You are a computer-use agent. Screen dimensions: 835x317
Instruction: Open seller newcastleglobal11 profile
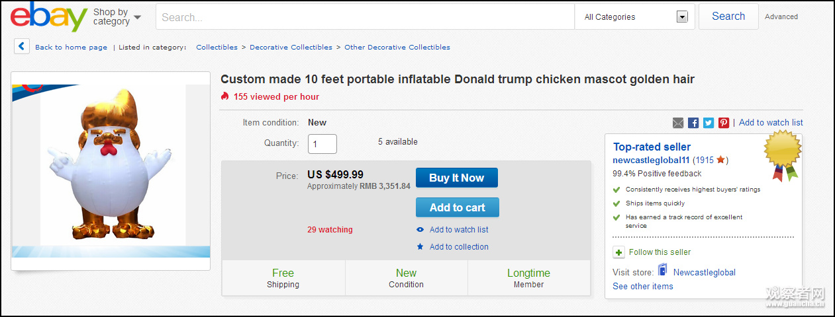coord(651,160)
